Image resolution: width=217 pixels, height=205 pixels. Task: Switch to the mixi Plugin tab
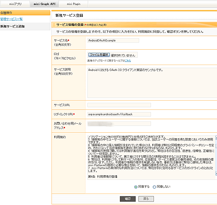point(74,4)
